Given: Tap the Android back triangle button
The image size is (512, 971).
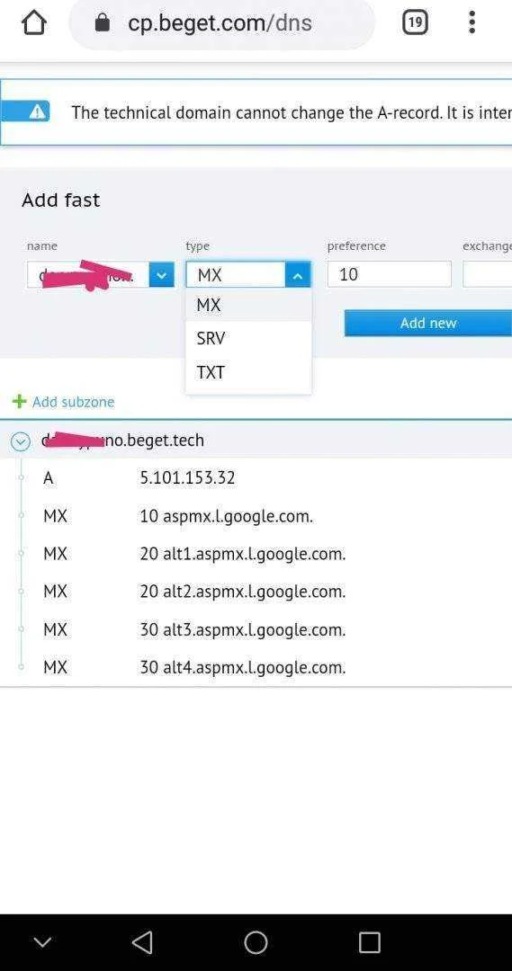Looking at the screenshot, I should (142, 942).
